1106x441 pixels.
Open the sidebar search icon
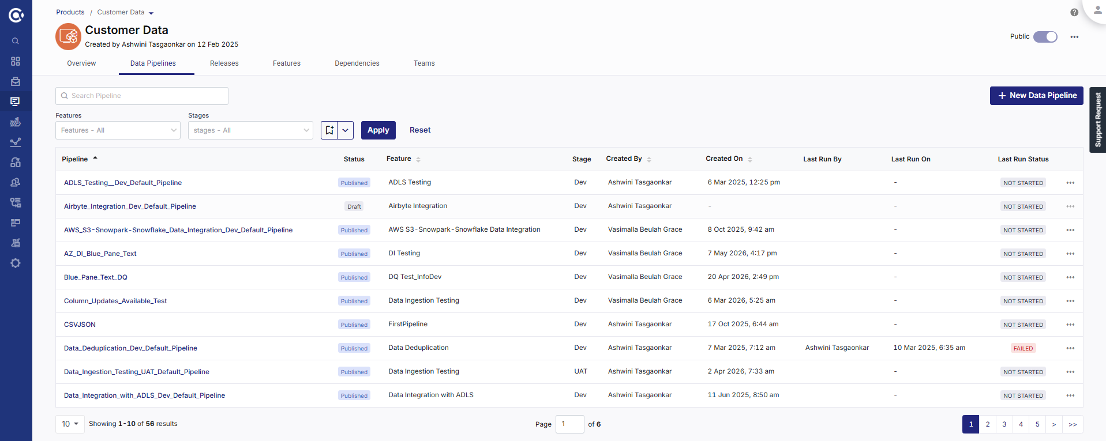(16, 41)
